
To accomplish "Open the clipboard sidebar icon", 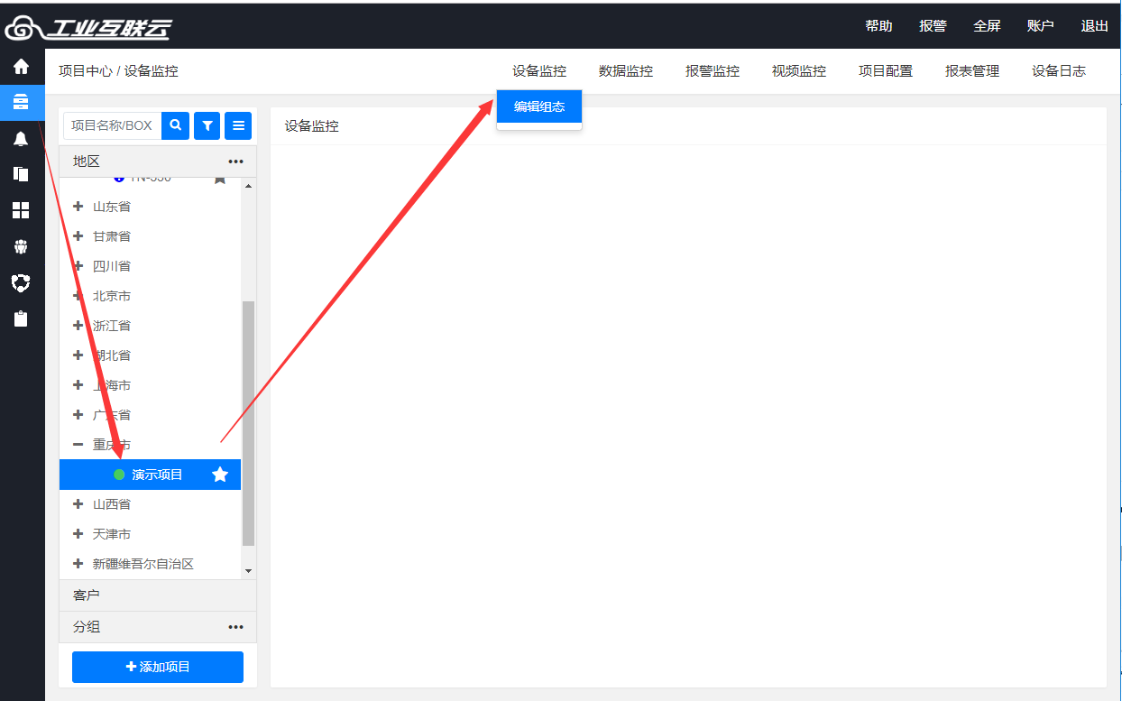I will click(x=21, y=318).
